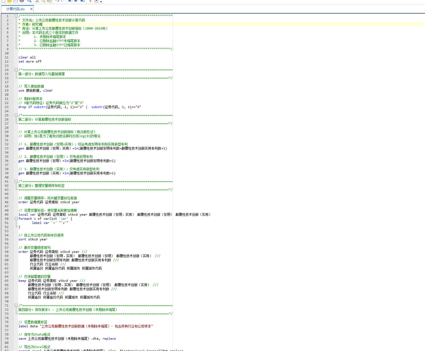
Task: Click the Cut scissors icon
Action: pyautogui.click(x=37, y=1)
